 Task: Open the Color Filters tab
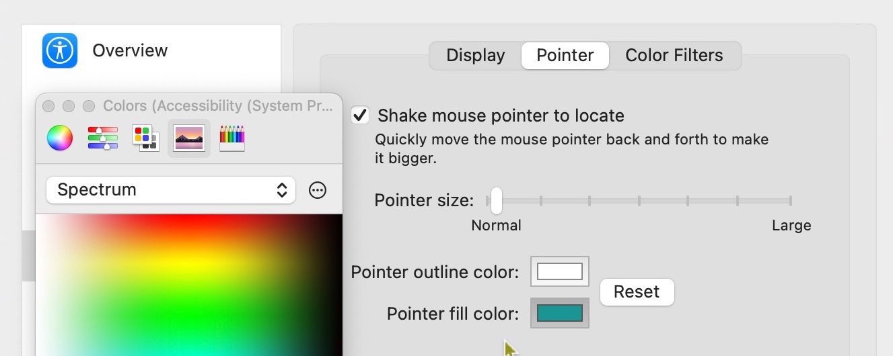coord(674,56)
